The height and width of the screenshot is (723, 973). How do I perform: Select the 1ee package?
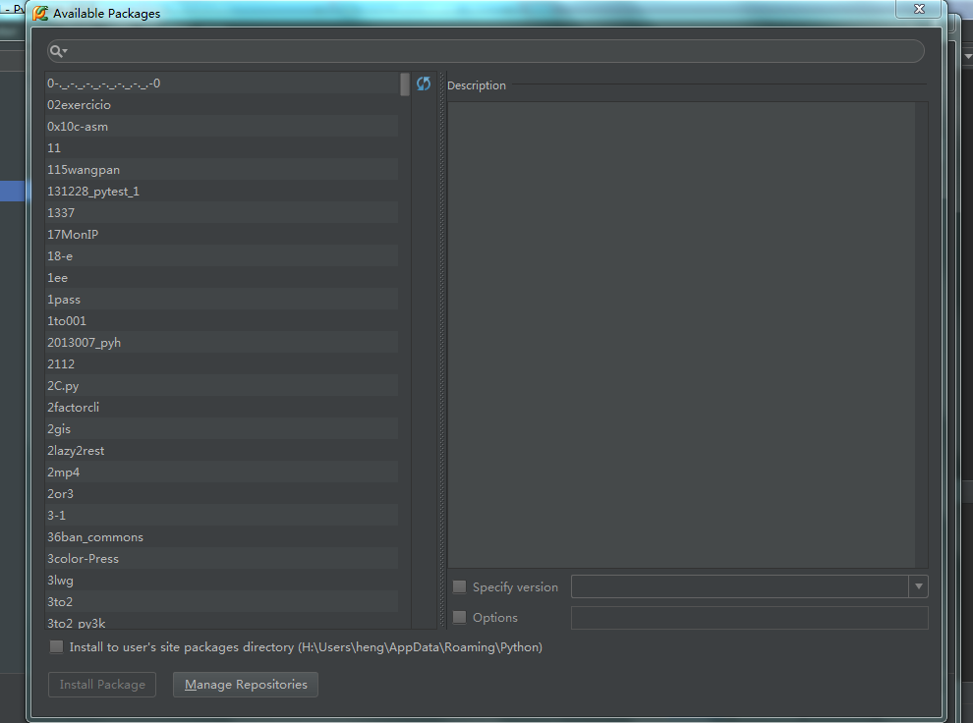point(221,278)
